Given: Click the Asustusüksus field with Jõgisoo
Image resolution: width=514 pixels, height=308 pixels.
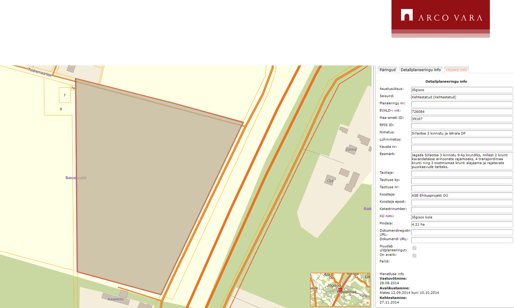Looking at the screenshot, I should (462, 90).
